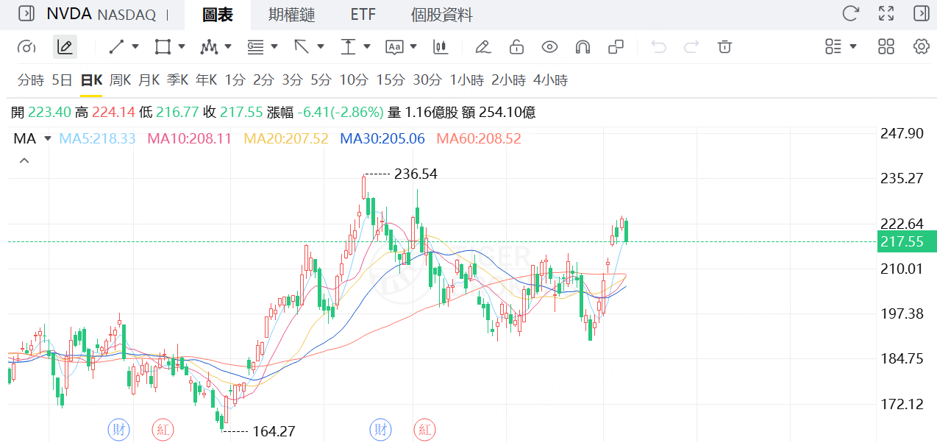
Task: Collapse the indicator legend with the chevron
Action: [x=24, y=160]
